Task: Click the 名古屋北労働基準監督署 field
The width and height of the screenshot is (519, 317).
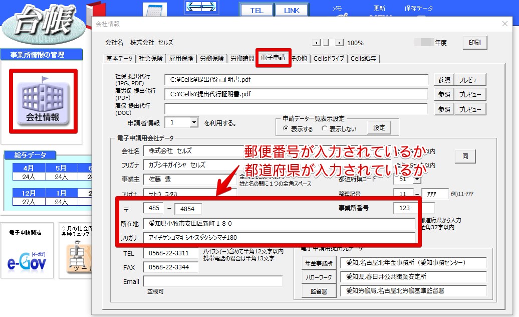Action: coord(413,291)
